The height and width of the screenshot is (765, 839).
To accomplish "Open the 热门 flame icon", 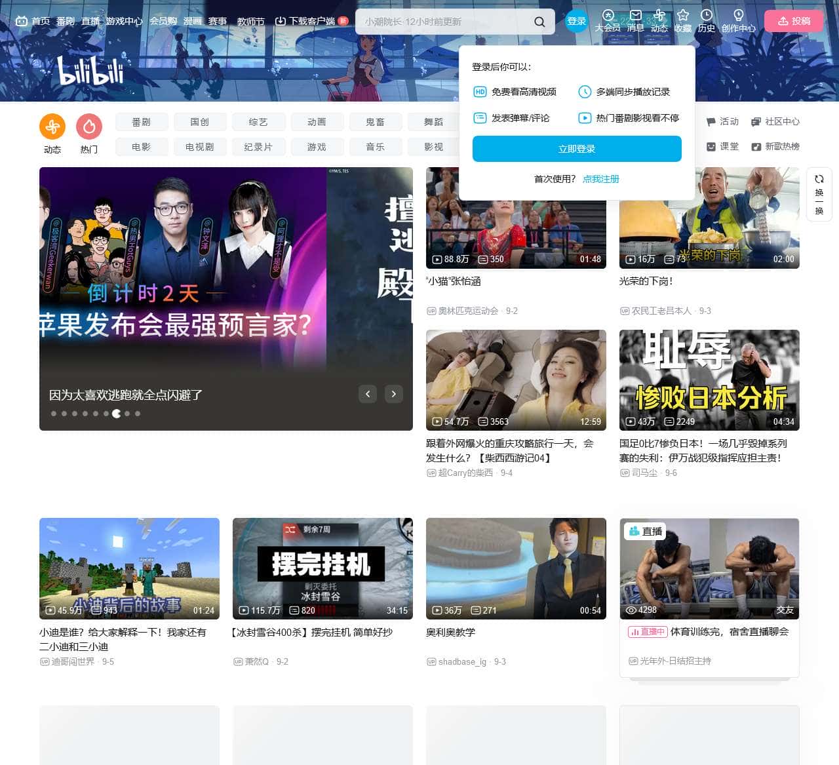I will [x=89, y=127].
